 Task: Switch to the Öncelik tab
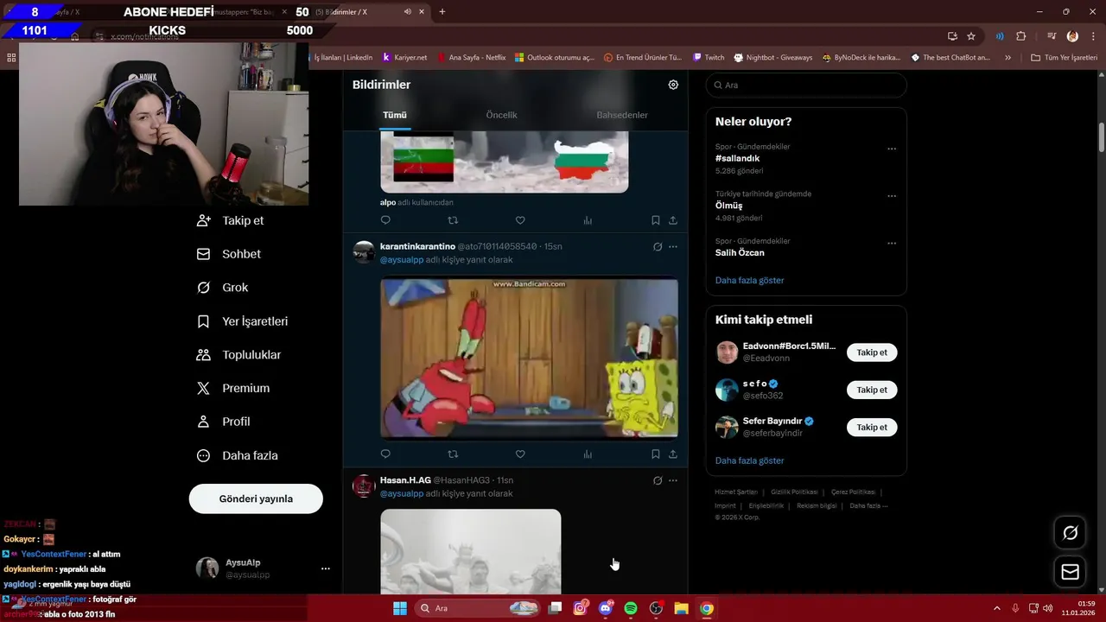click(x=501, y=115)
